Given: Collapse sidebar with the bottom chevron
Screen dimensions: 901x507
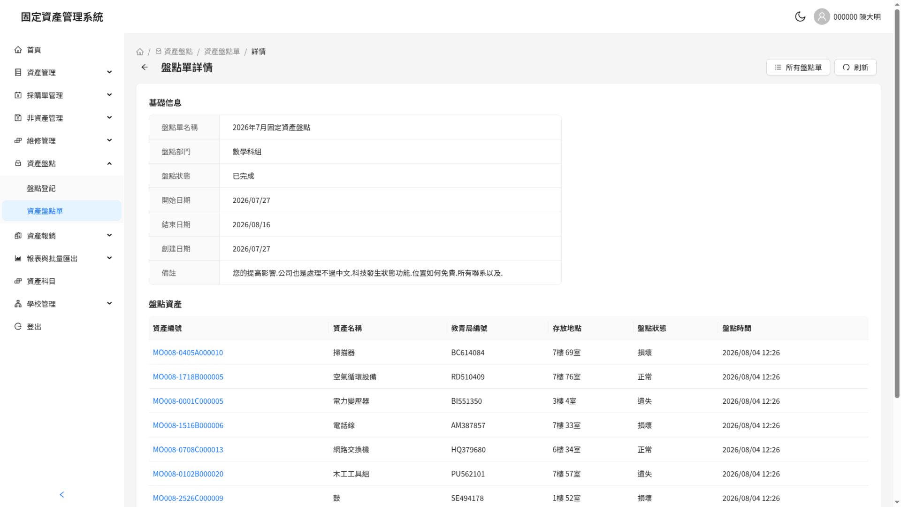Looking at the screenshot, I should [x=62, y=494].
